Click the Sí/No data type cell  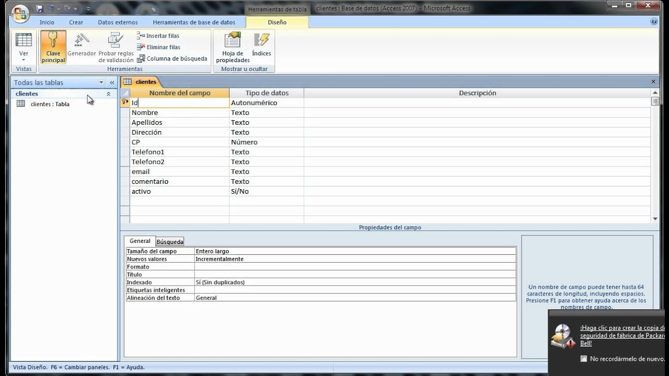tap(267, 192)
